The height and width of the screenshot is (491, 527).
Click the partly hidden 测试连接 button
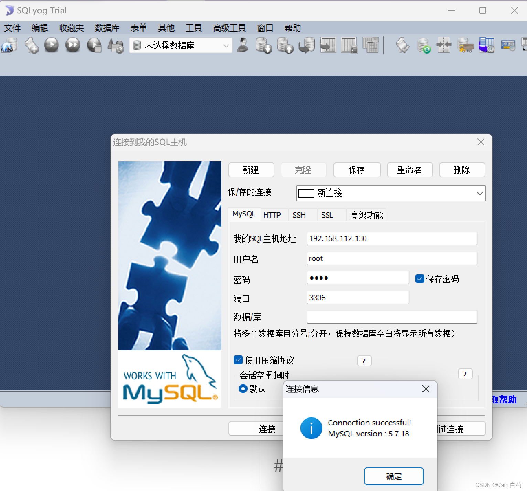pos(461,429)
